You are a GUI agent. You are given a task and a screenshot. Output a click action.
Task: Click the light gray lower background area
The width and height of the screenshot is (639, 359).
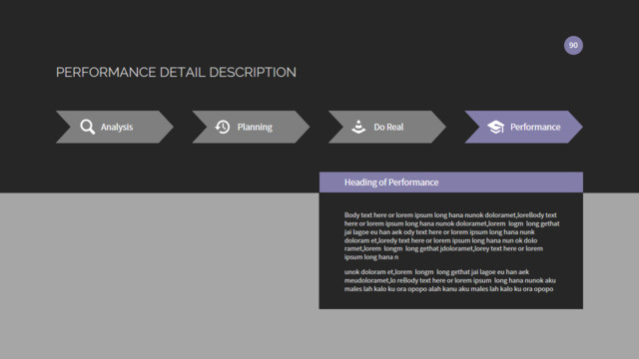click(x=159, y=276)
